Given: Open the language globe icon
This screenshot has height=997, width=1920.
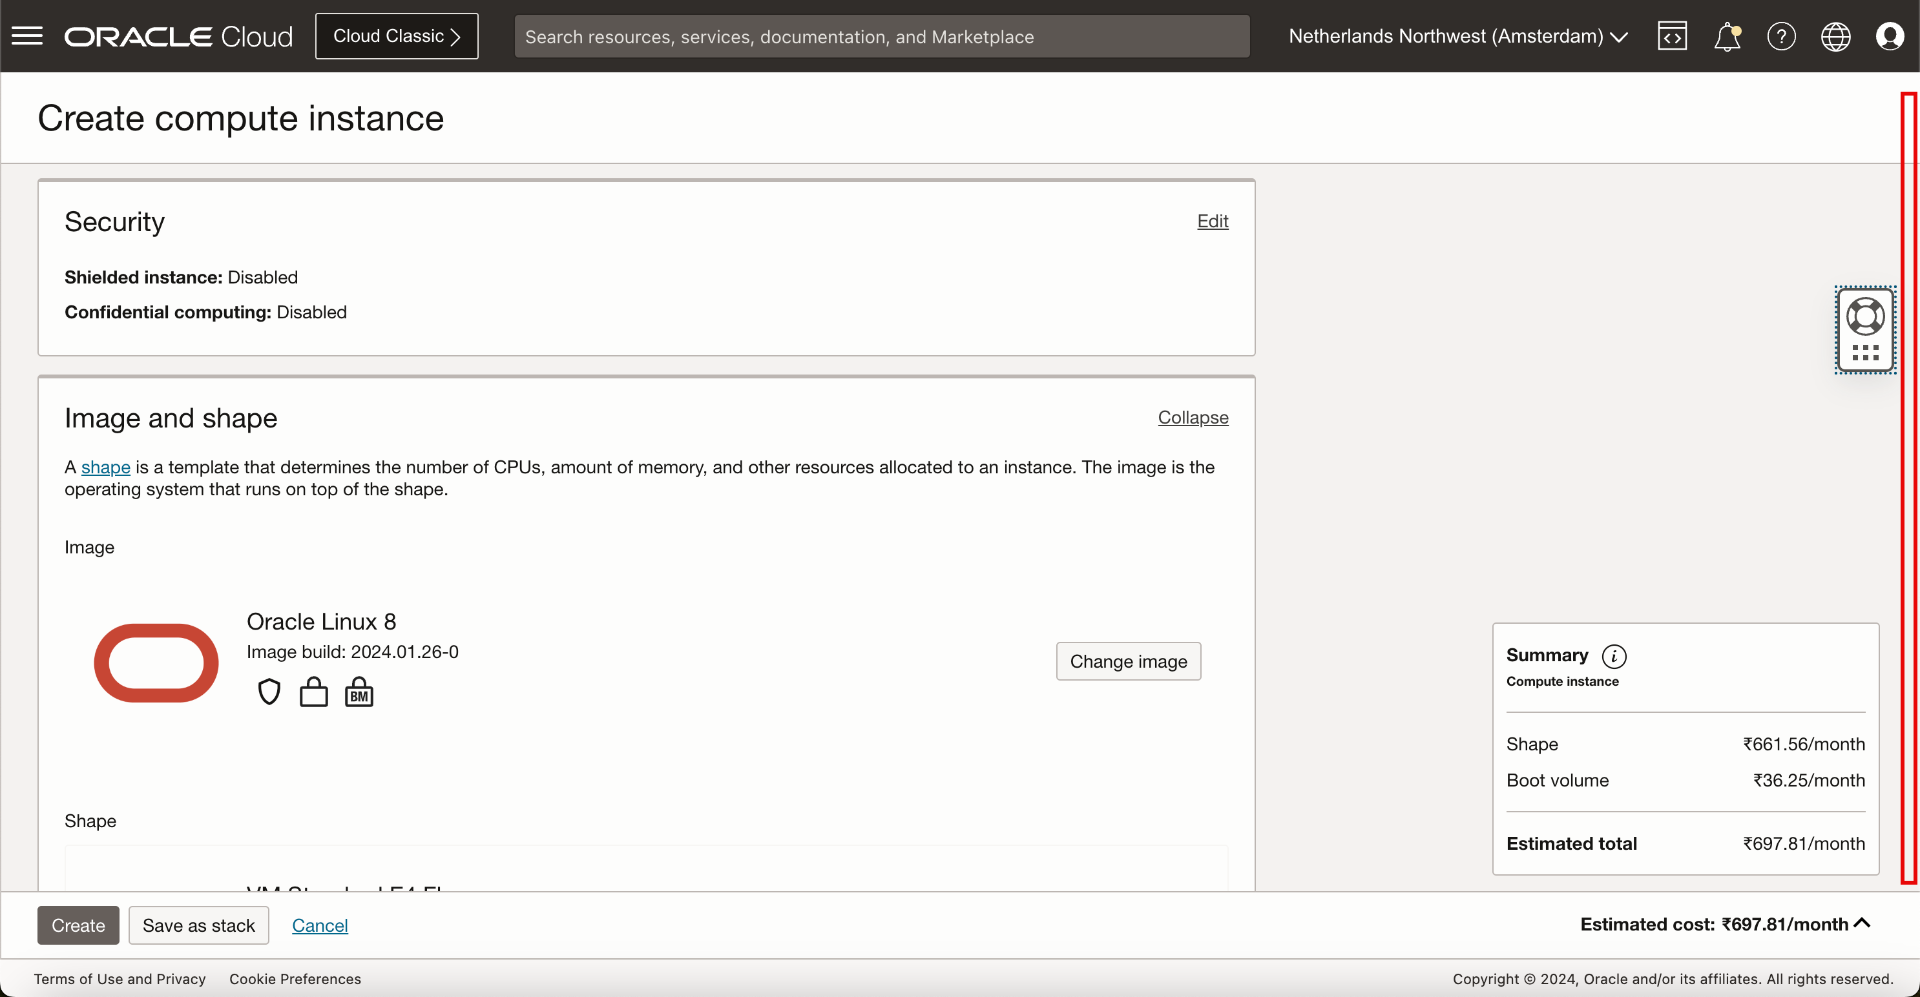Looking at the screenshot, I should pos(1835,36).
